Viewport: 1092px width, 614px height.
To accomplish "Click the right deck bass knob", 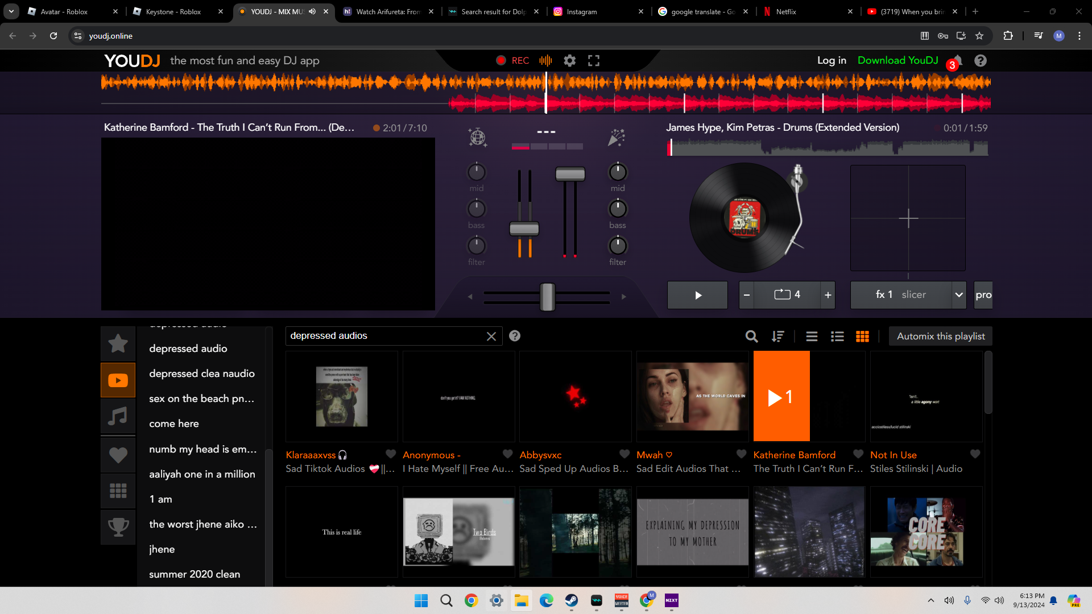I will 618,209.
